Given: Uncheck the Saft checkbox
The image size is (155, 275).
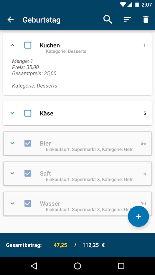Looking at the screenshot, I should tap(28, 173).
